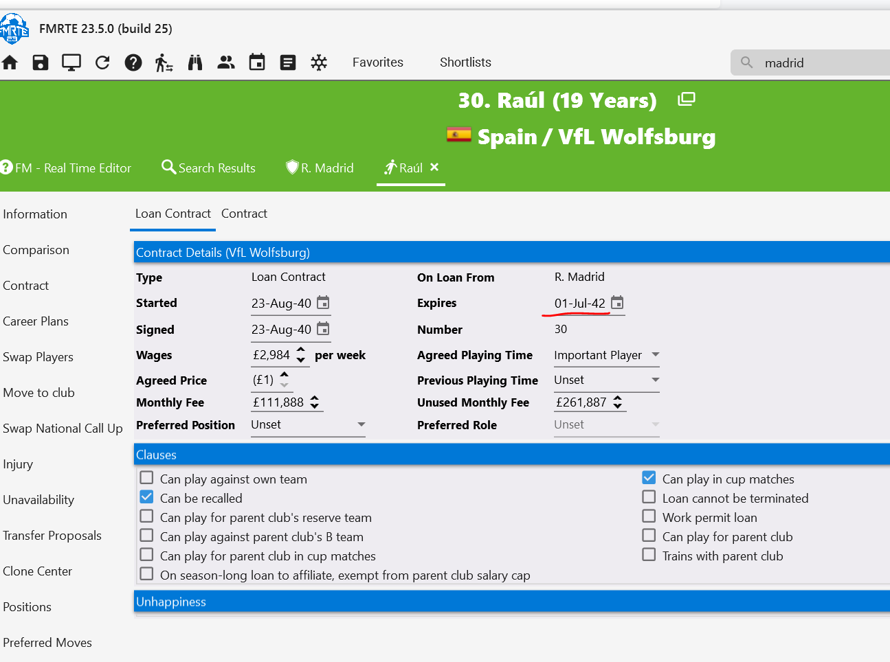
Task: Open Preferred Role dropdown
Action: pos(607,424)
